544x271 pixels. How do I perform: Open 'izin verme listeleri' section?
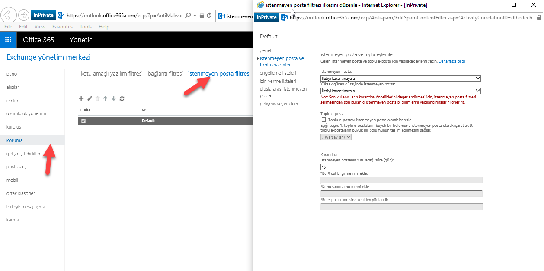[278, 81]
